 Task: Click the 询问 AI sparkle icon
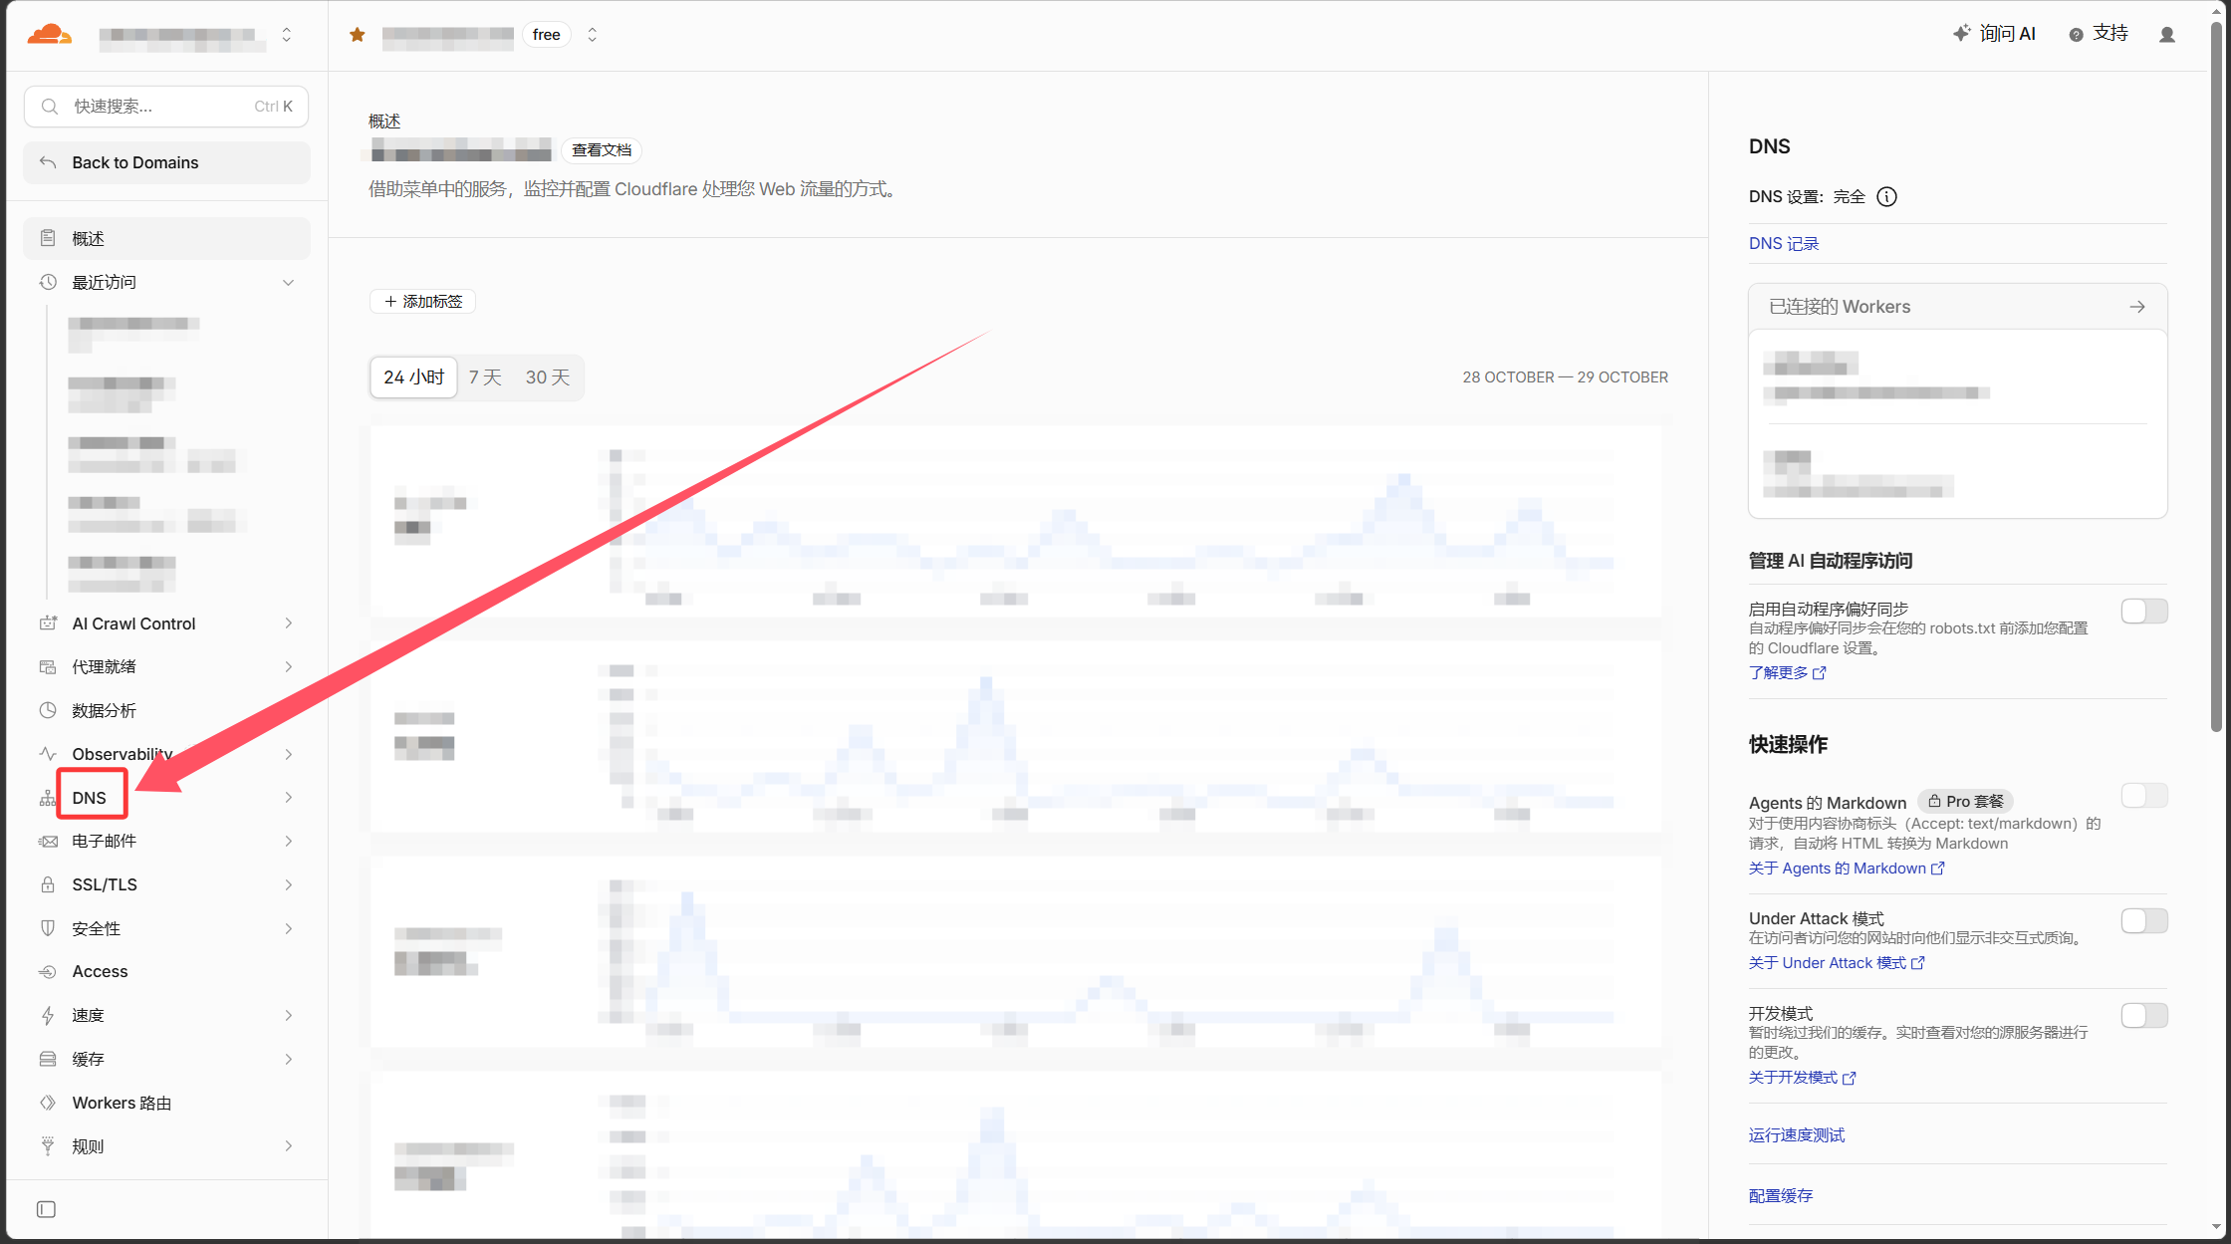point(1962,34)
